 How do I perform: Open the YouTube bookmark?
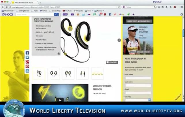click(67, 11)
